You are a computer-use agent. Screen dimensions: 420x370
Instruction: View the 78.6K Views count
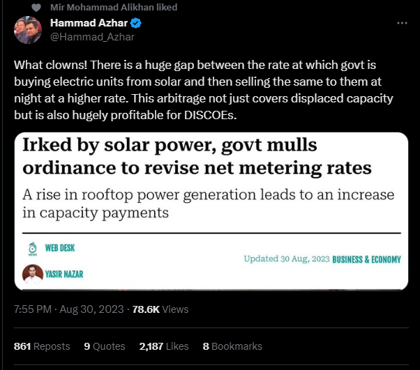(160, 309)
